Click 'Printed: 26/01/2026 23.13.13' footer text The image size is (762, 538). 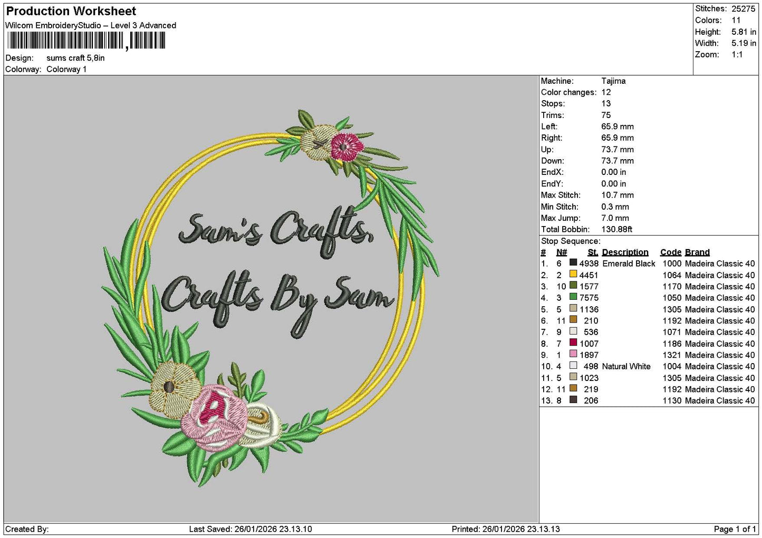tap(506, 529)
